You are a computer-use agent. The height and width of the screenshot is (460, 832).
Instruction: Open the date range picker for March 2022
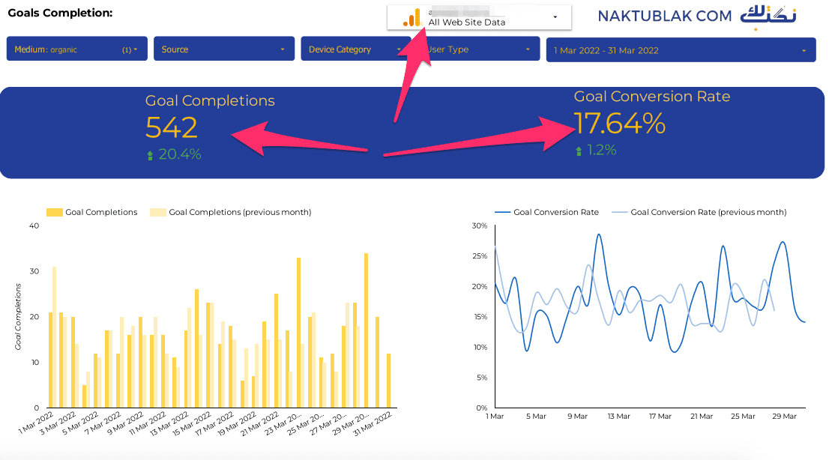pos(680,50)
